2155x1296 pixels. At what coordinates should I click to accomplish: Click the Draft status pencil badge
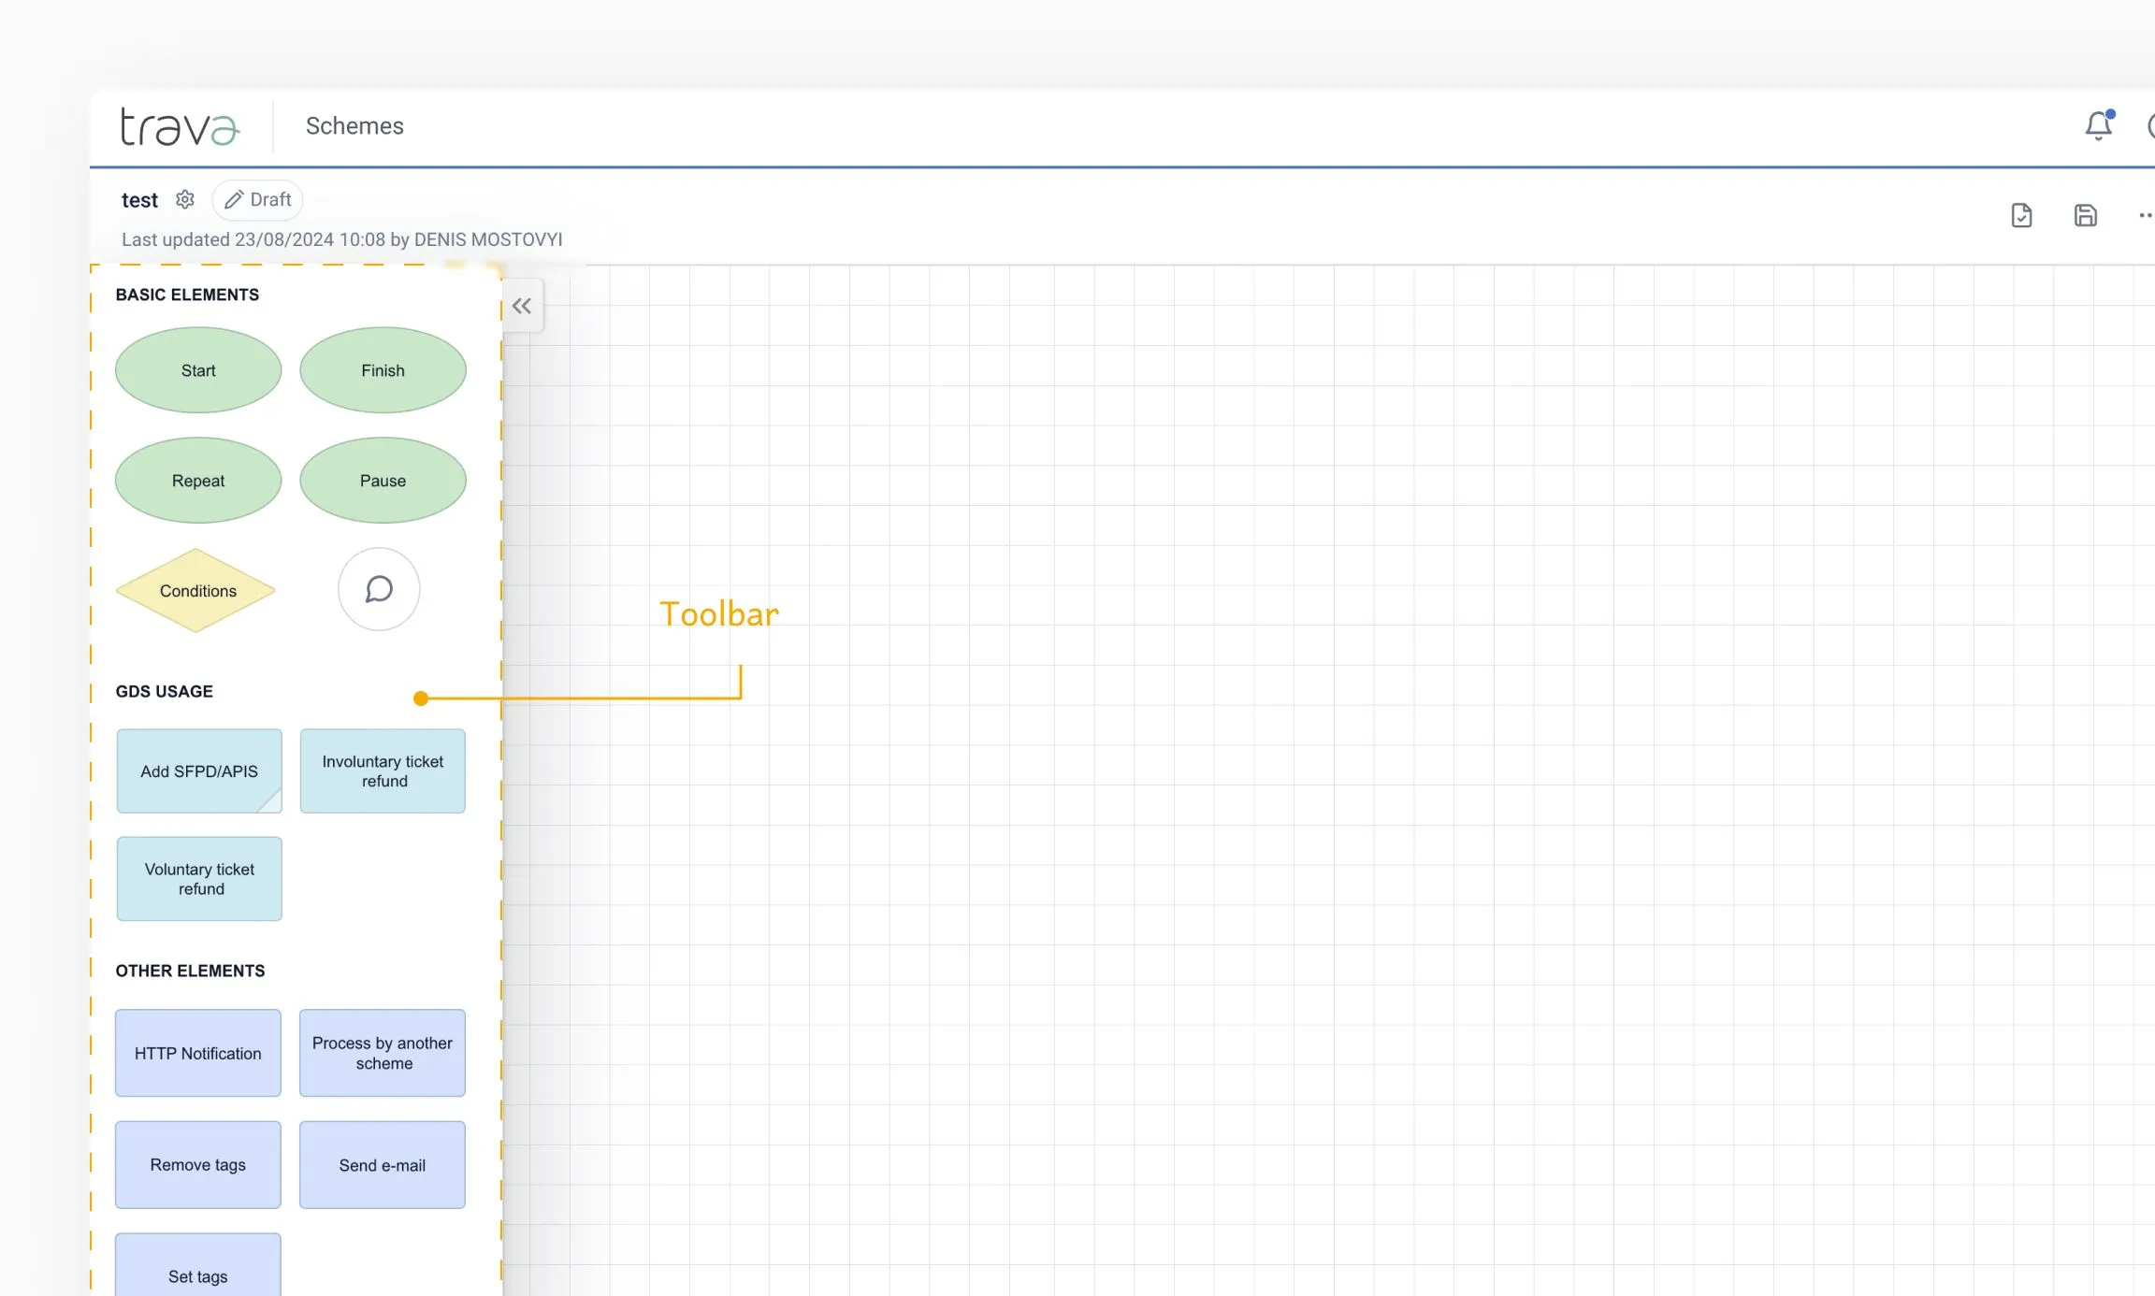tap(258, 199)
